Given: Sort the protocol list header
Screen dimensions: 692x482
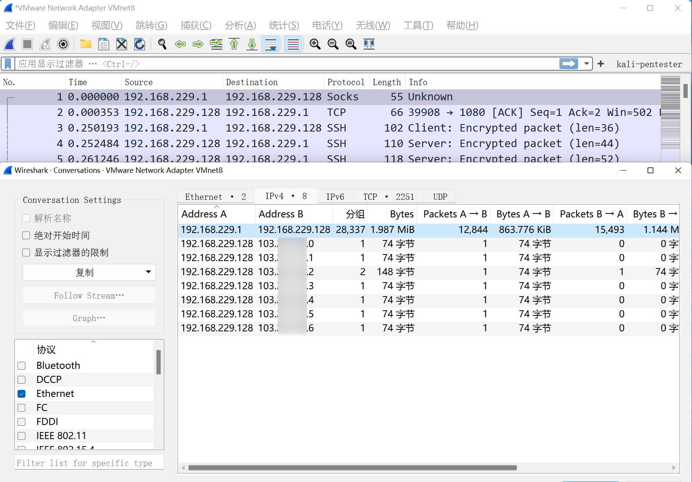Looking at the screenshot, I should pos(93,349).
